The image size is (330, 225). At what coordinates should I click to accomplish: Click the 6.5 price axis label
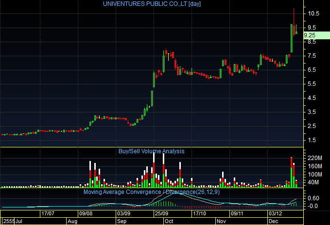(312, 70)
